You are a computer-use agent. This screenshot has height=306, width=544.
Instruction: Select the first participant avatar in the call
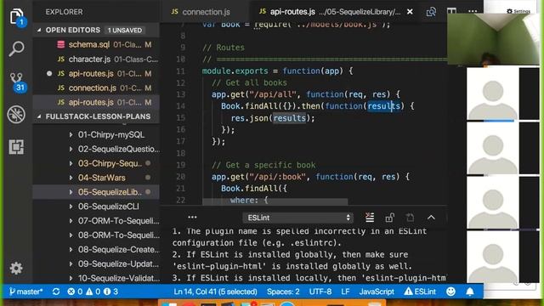tap(493, 94)
